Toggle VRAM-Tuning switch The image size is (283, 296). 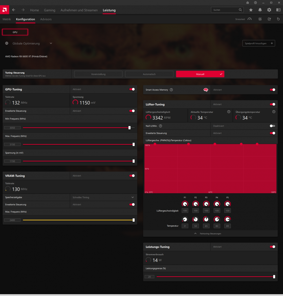pyautogui.click(x=132, y=176)
